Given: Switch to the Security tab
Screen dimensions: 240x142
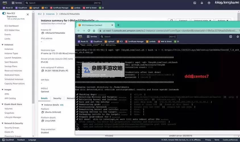Looking at the screenshot, I should [57, 99].
